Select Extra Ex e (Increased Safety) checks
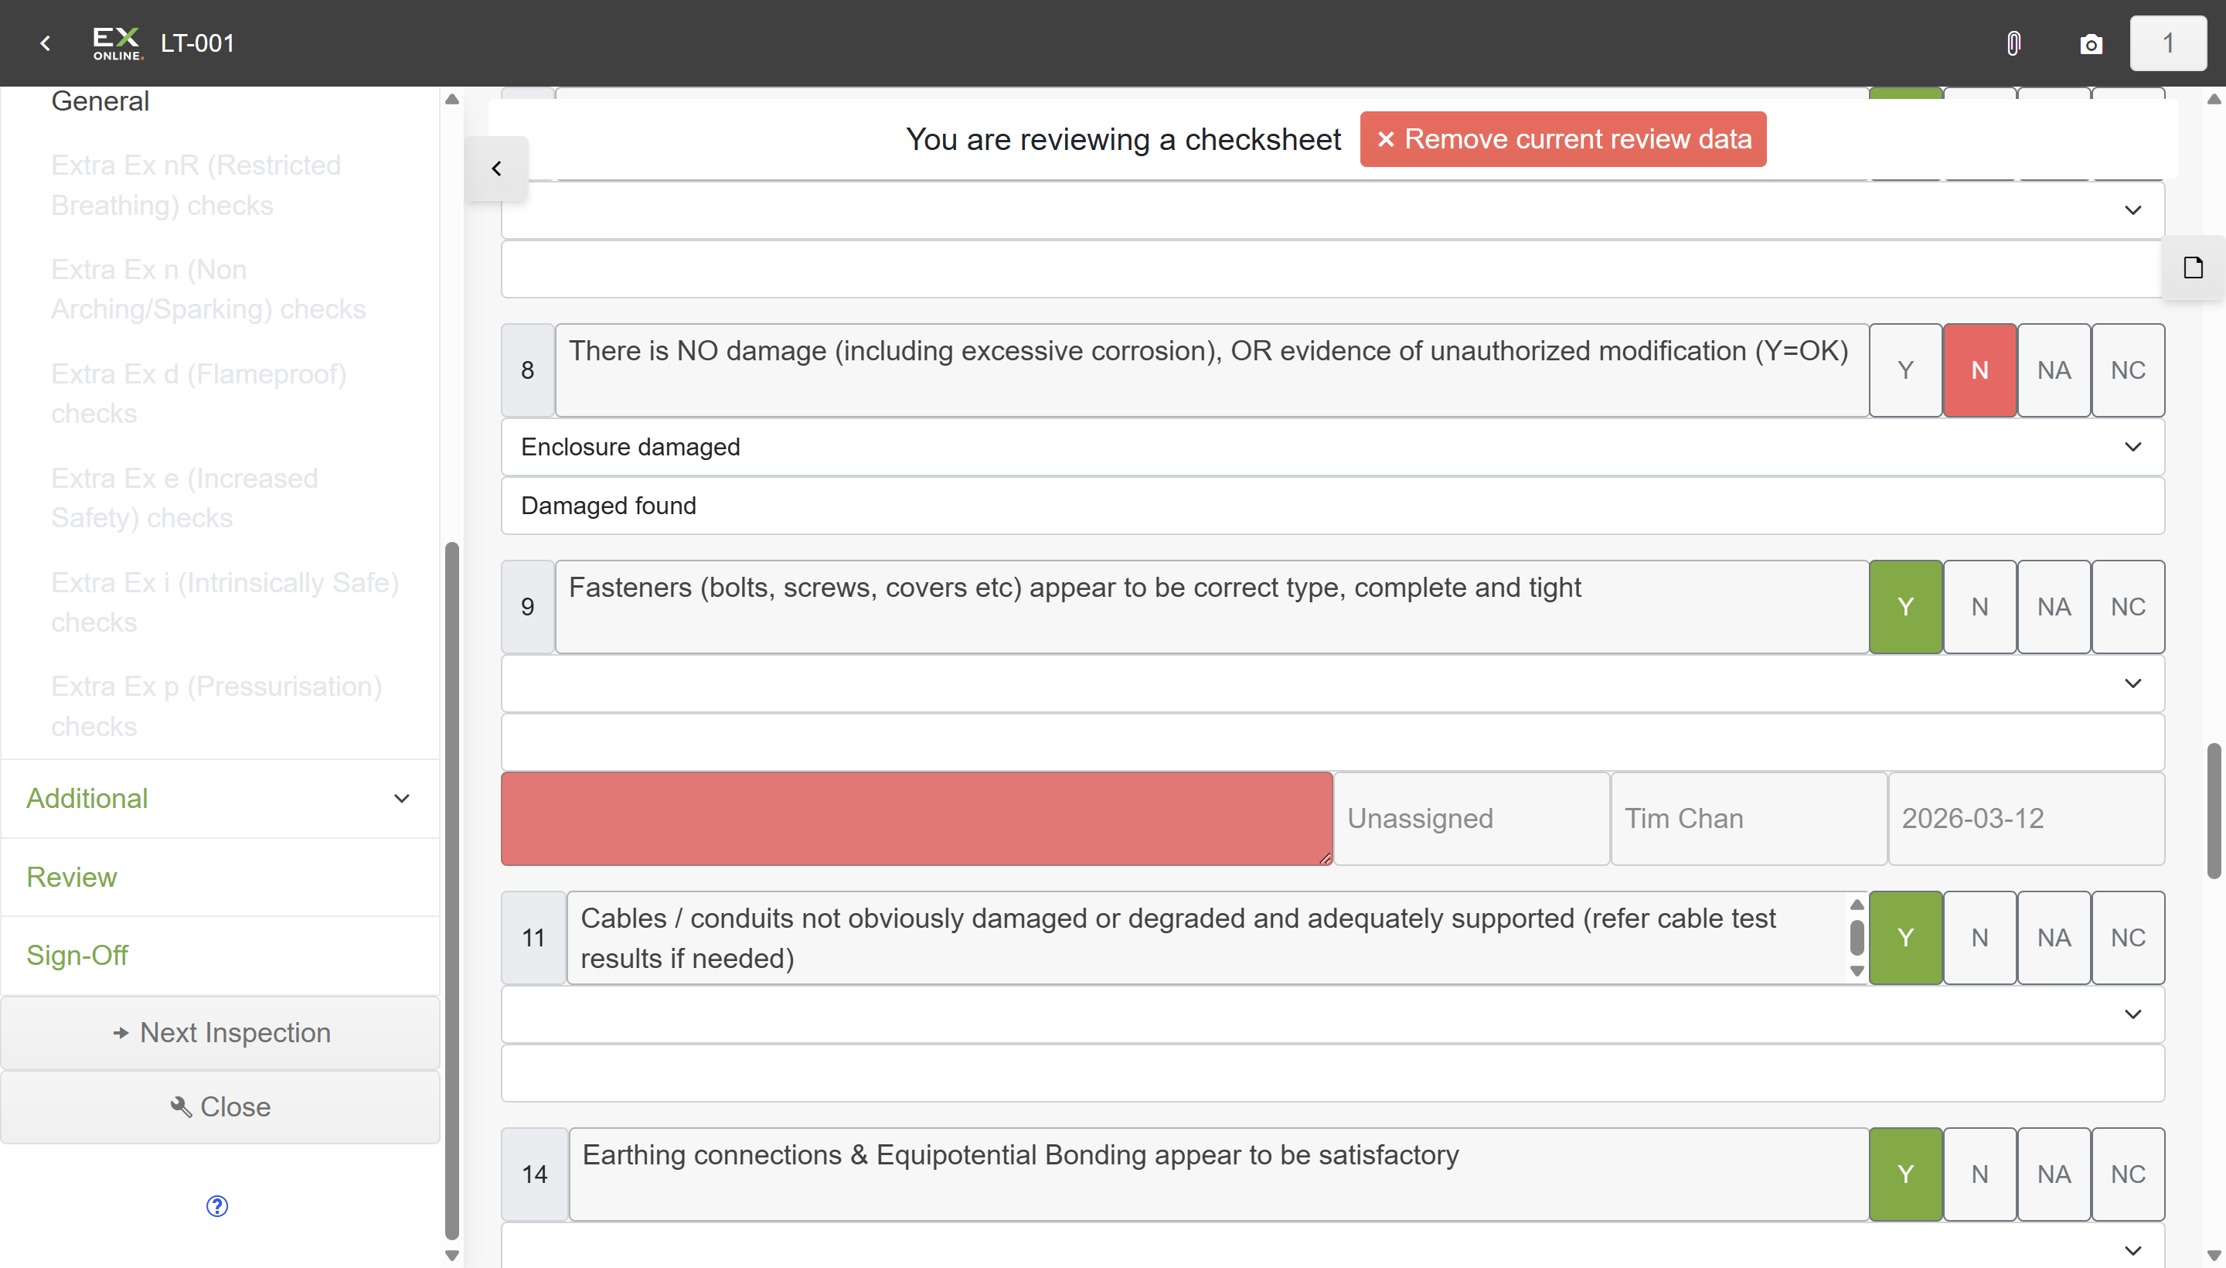 pyautogui.click(x=184, y=498)
